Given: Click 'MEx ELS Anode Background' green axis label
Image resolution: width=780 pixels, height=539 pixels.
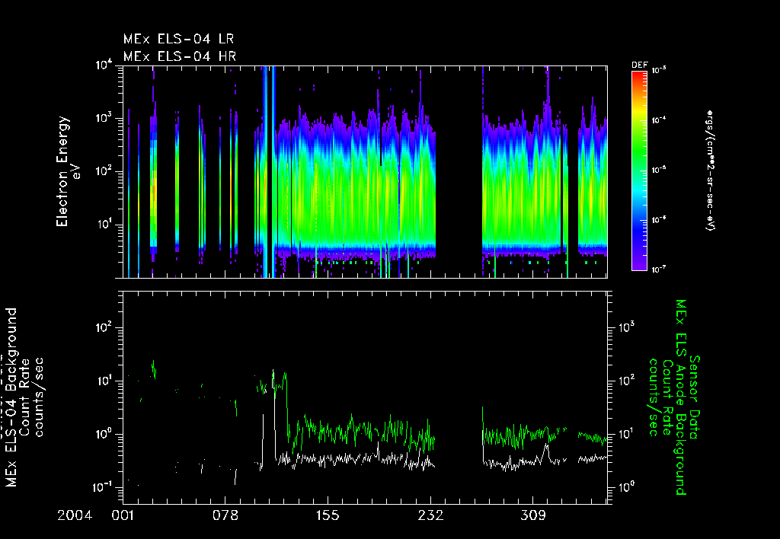Looking at the screenshot, I should tap(680, 397).
